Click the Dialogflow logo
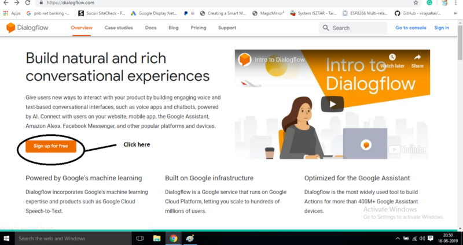 pos(27,28)
